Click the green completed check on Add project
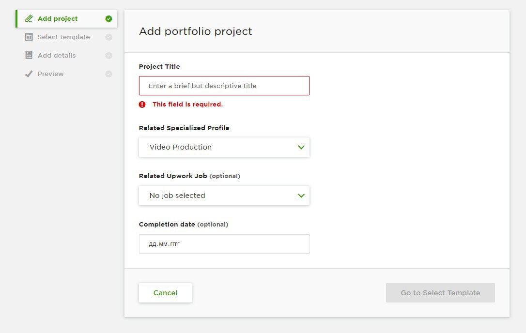 pyautogui.click(x=108, y=19)
